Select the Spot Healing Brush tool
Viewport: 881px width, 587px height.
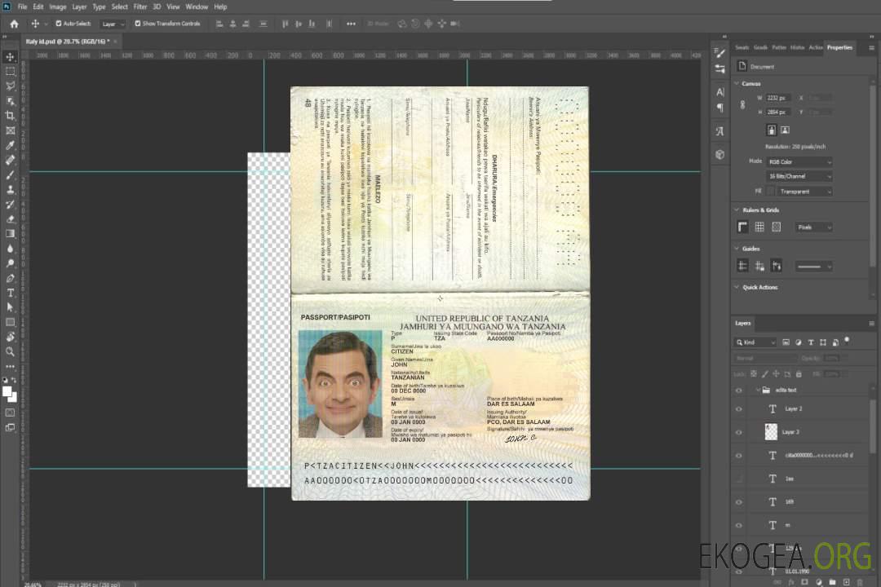(x=10, y=160)
